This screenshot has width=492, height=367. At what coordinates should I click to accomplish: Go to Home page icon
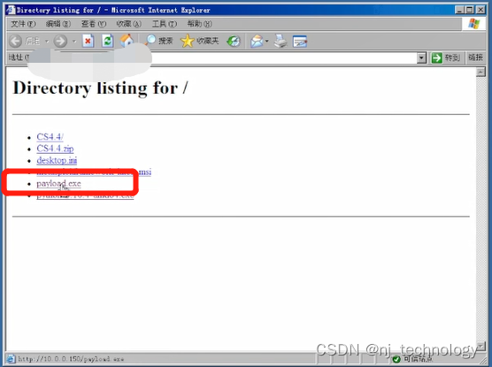pos(127,41)
